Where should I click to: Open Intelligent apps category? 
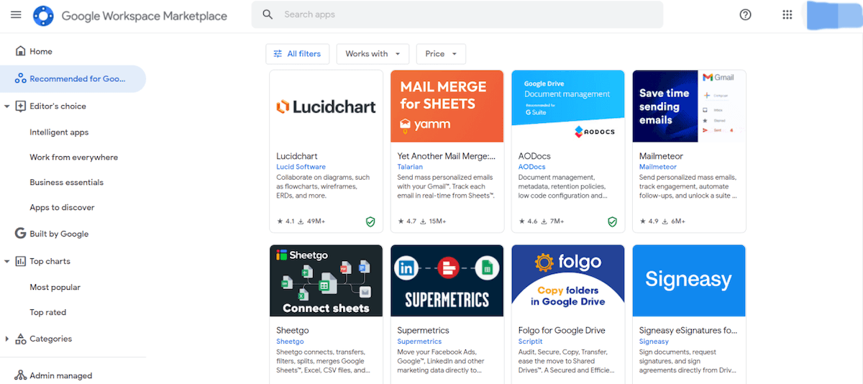(59, 132)
